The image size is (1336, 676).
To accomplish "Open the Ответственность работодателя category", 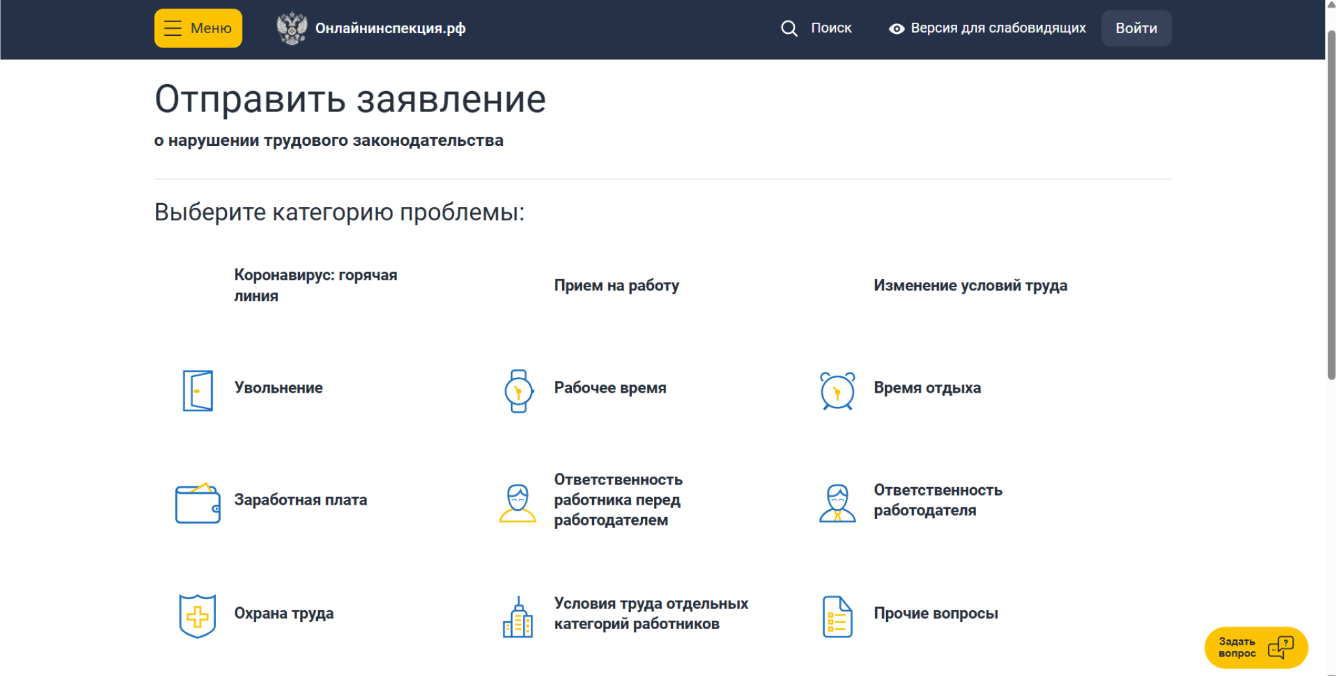I will pyautogui.click(x=938, y=500).
